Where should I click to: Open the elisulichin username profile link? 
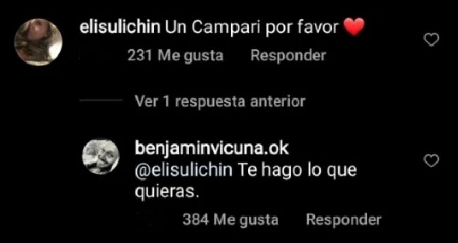tap(120, 28)
